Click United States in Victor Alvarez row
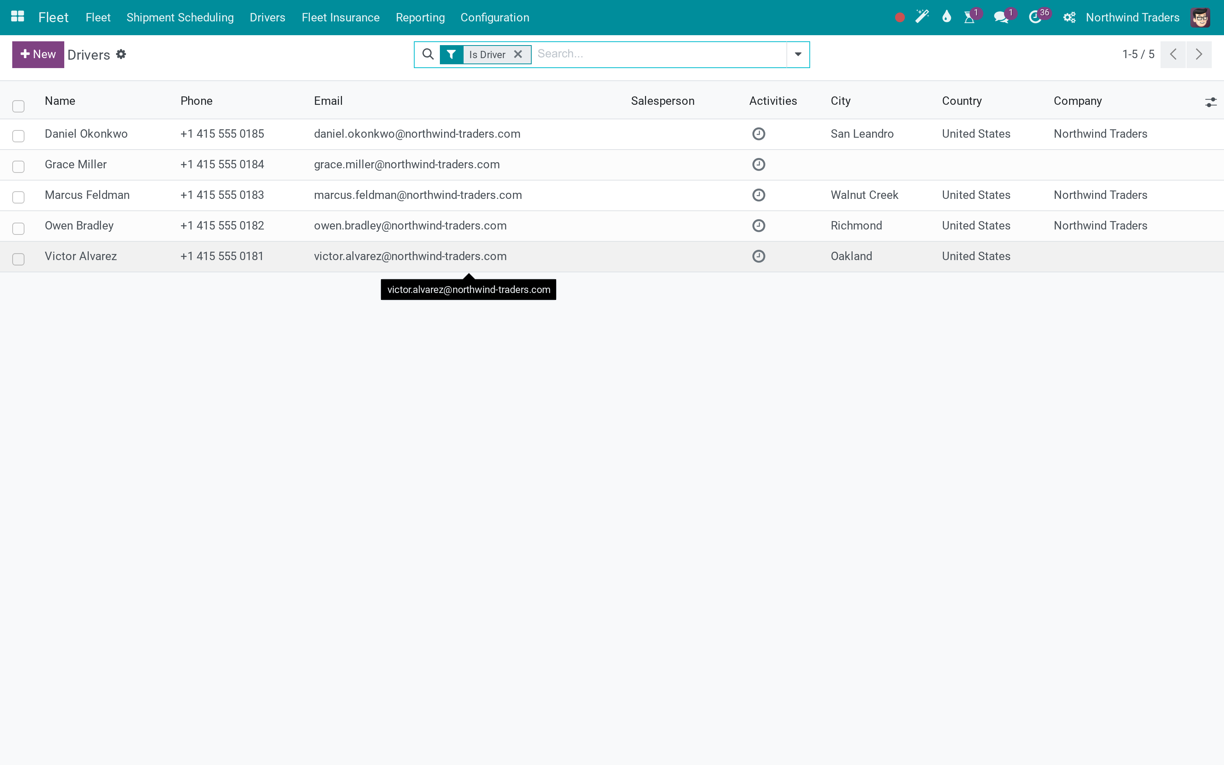 (x=976, y=257)
